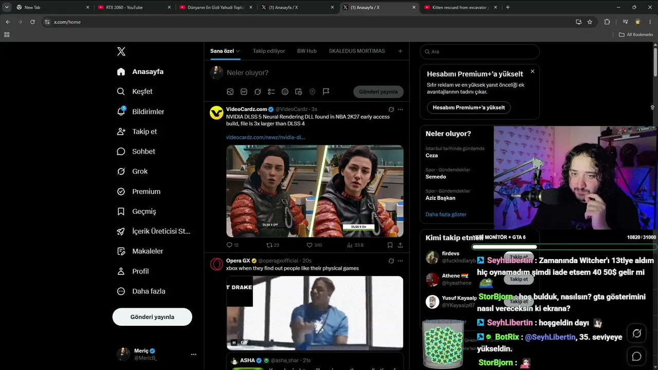Bookmark this page with the star icon
This screenshot has height=370, width=658.
tap(590, 22)
